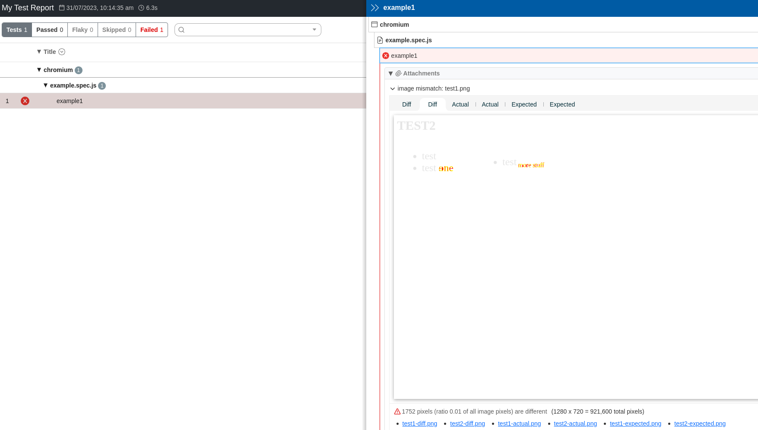Click the clock icon showing 6.3s duration
Screen dimensions: 758x430
(141, 7)
